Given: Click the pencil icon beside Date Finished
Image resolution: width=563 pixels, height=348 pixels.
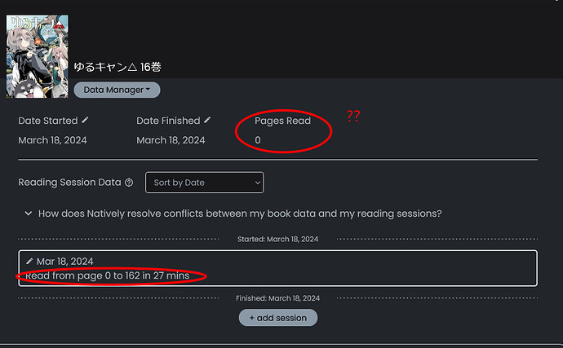Looking at the screenshot, I should pyautogui.click(x=207, y=120).
